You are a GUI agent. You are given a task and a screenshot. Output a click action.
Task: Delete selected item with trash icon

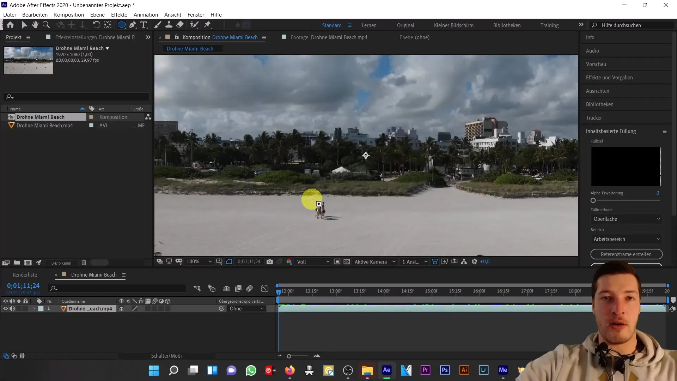click(x=84, y=263)
